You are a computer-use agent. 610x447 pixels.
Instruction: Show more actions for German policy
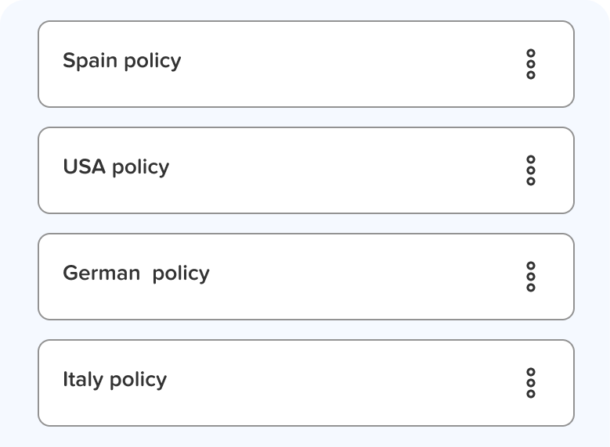point(531,277)
